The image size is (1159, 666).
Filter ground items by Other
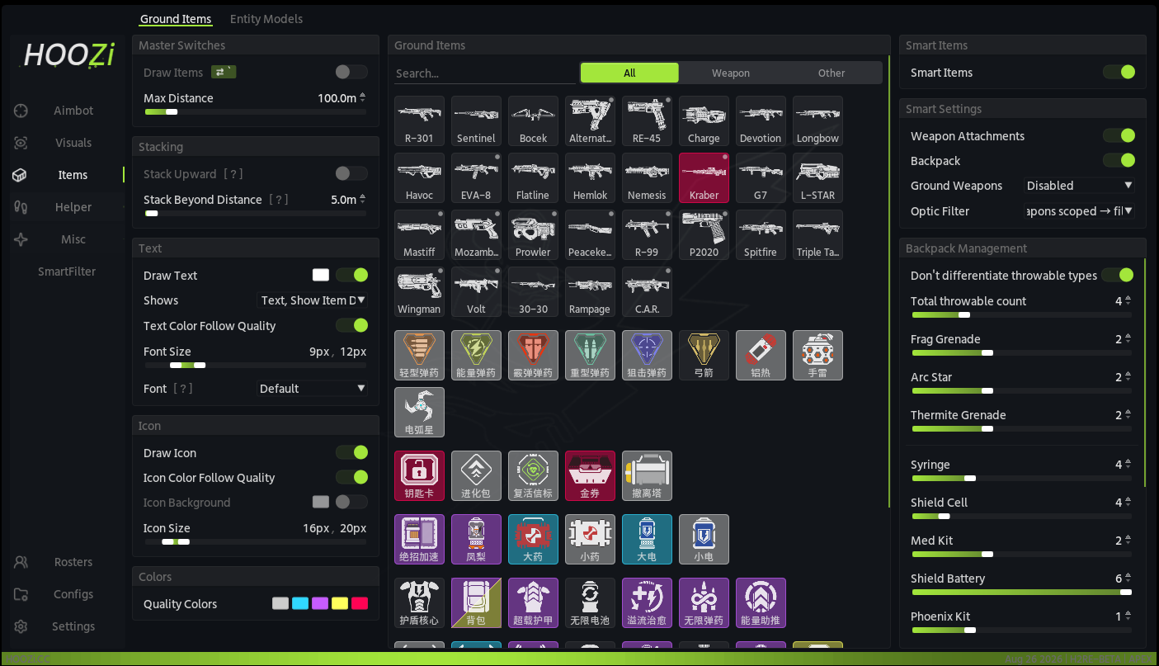tap(832, 73)
